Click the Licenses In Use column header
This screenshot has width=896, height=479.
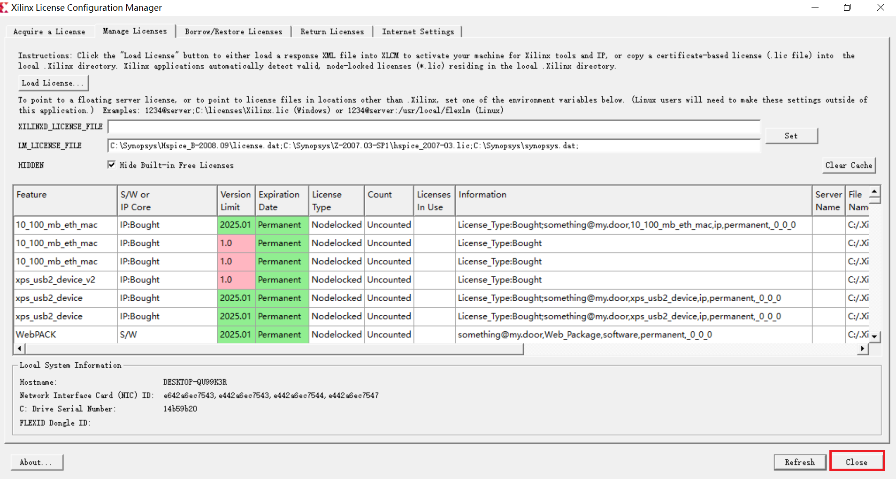434,201
